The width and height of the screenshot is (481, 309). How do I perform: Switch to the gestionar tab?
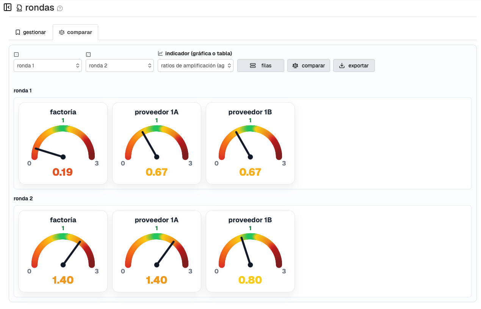30,32
